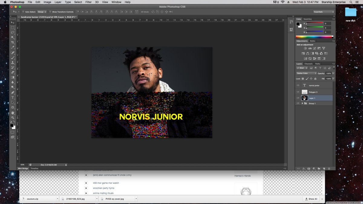This screenshot has height=204, width=363.
Task: Pick the Horizontal Type tool
Action: coord(13,98)
